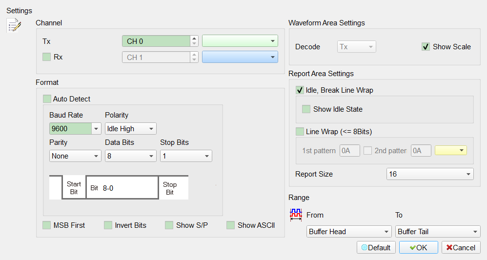Enable Line Wrap (<= 8Bits) checkbox

[x=300, y=131]
